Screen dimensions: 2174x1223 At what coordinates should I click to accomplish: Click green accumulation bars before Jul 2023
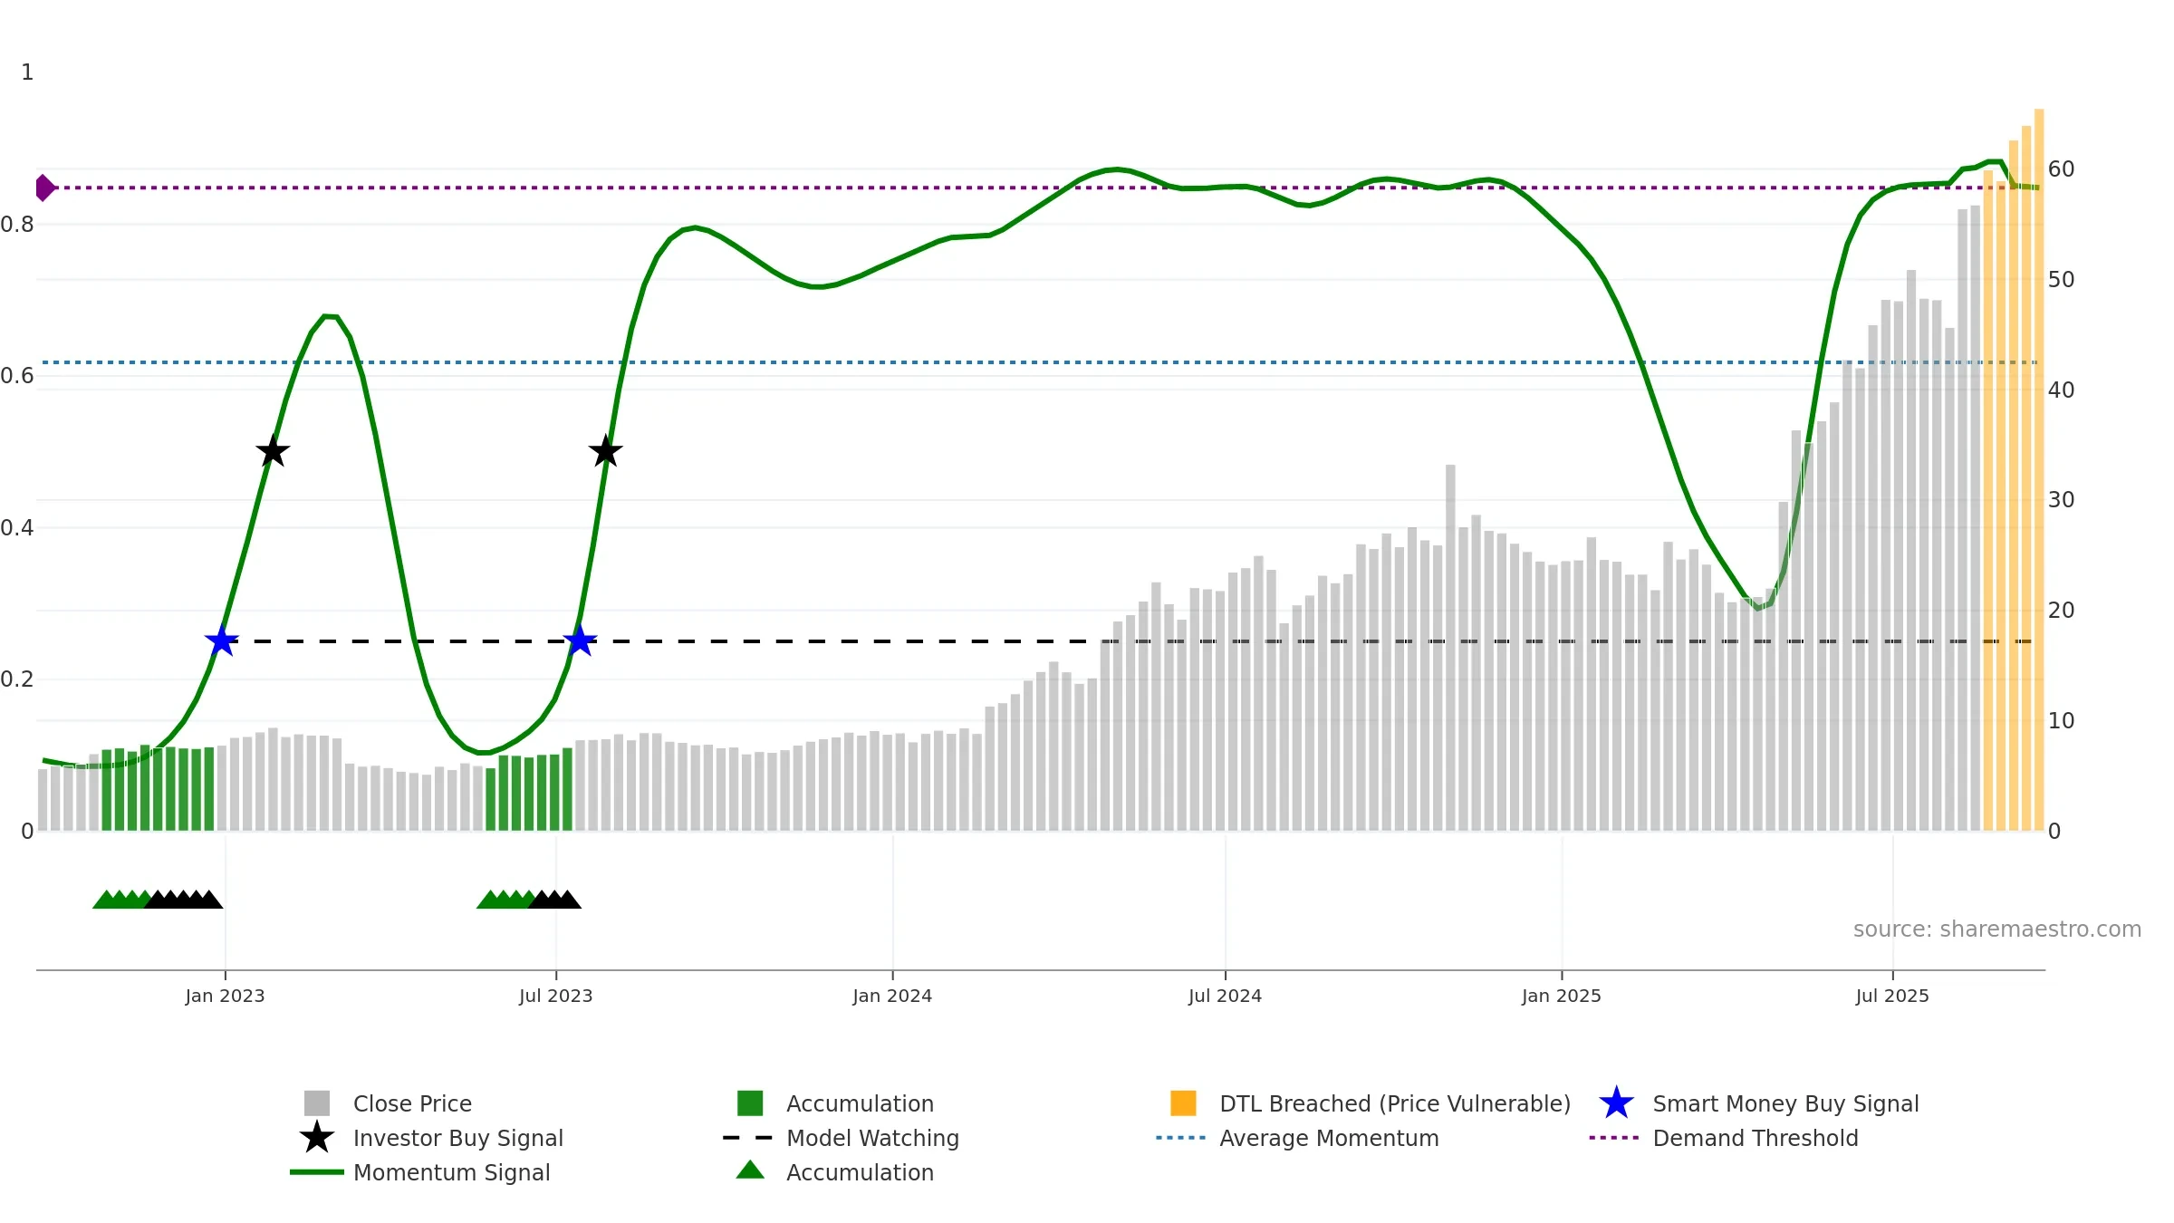click(529, 790)
